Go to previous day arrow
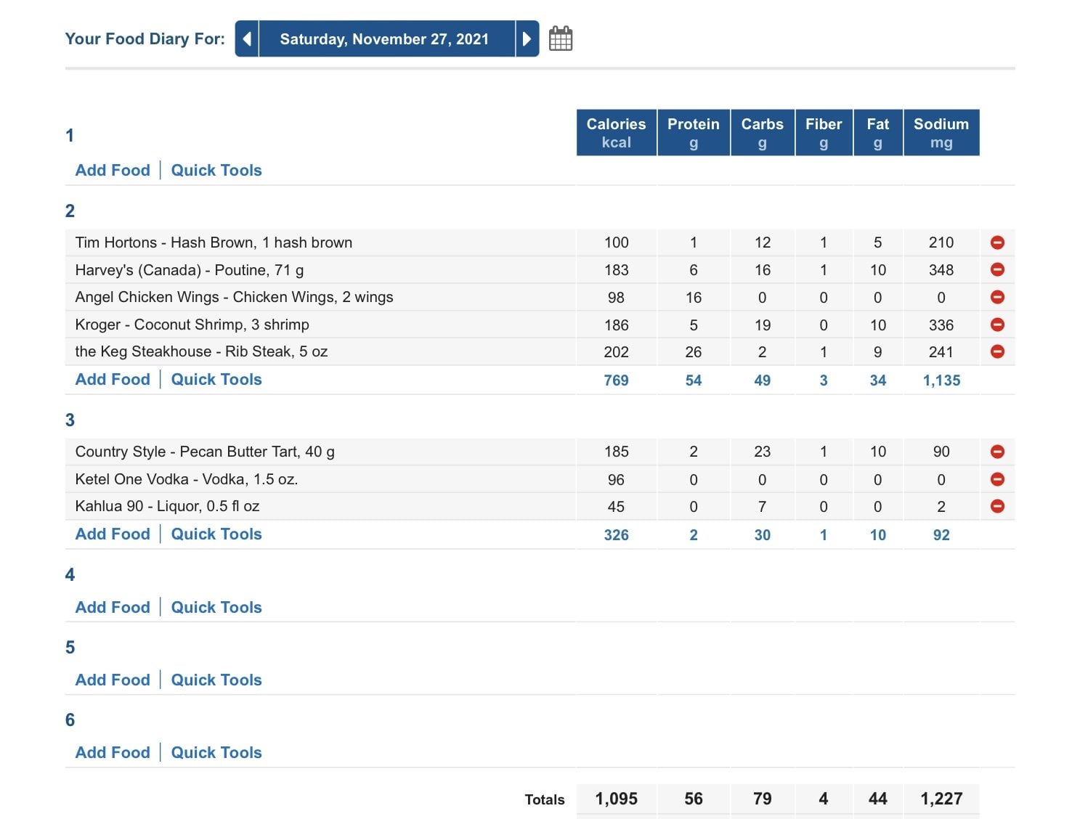Image resolution: width=1080 pixels, height=819 pixels. point(247,38)
